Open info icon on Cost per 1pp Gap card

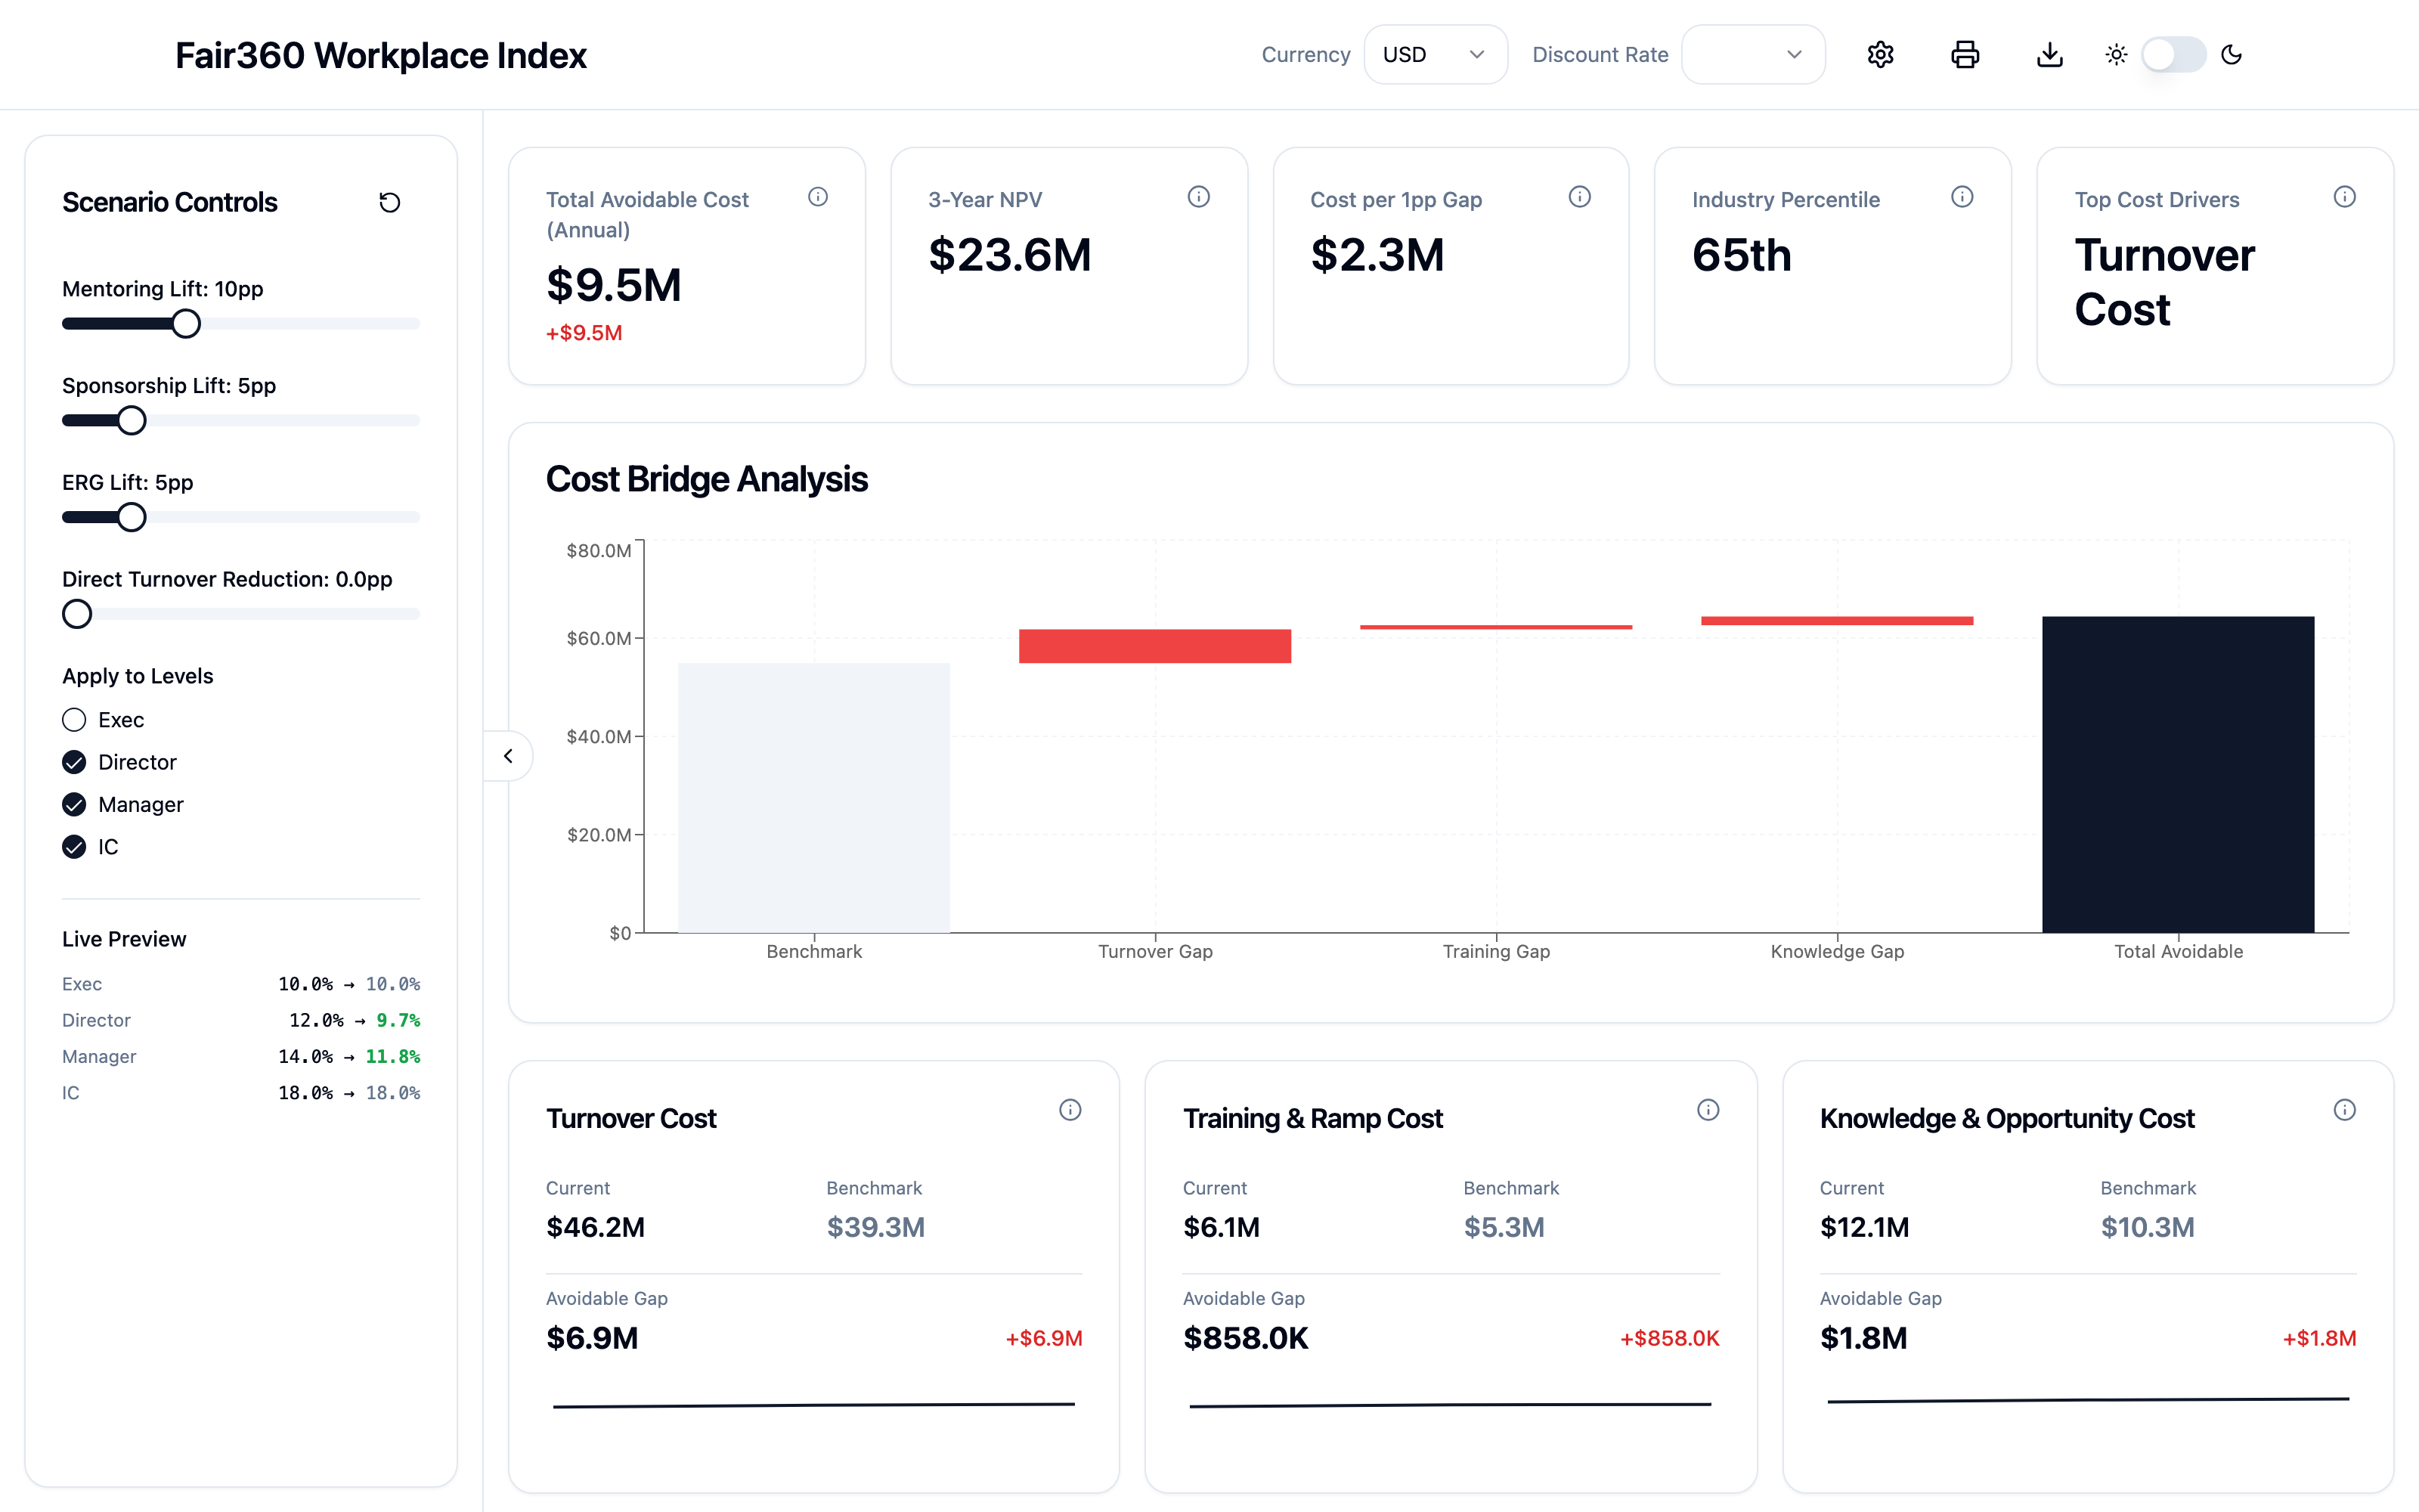click(1579, 197)
